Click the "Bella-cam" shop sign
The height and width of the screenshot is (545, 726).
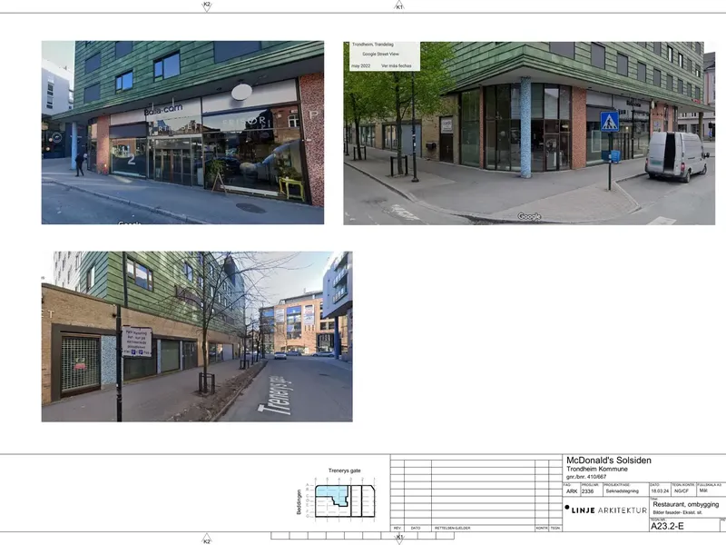(x=163, y=110)
